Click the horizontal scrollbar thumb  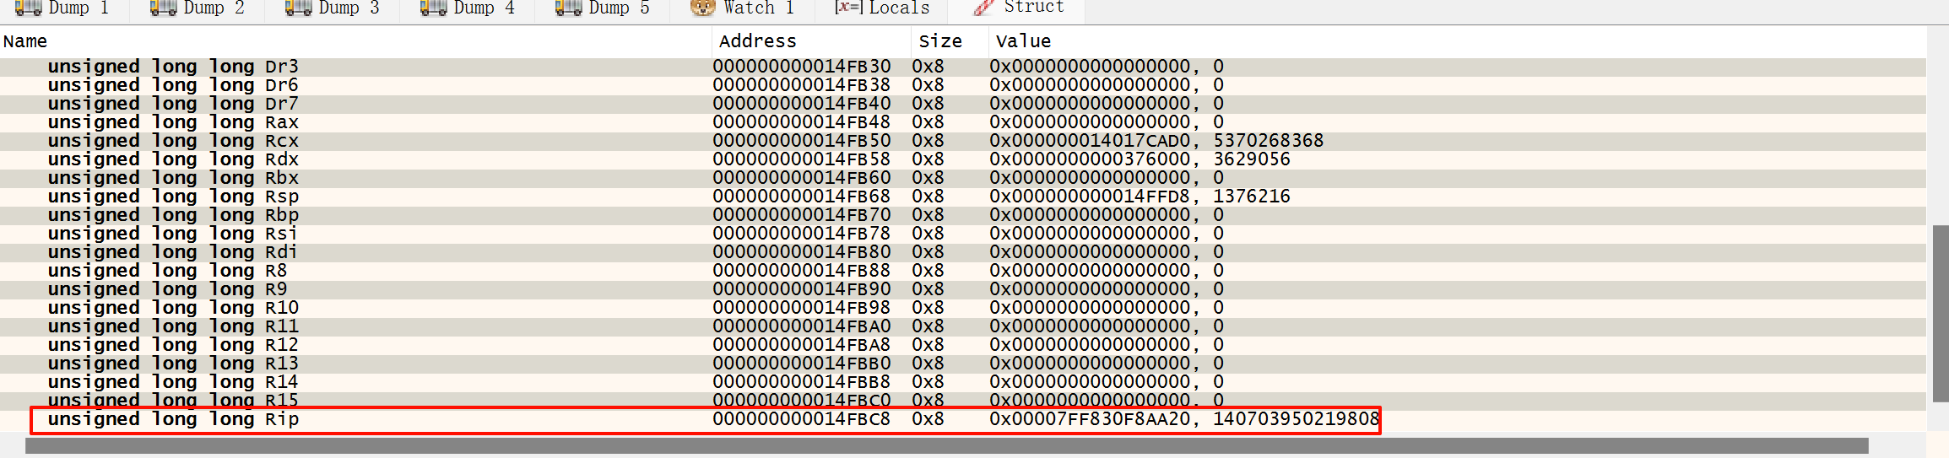pyautogui.click(x=946, y=445)
